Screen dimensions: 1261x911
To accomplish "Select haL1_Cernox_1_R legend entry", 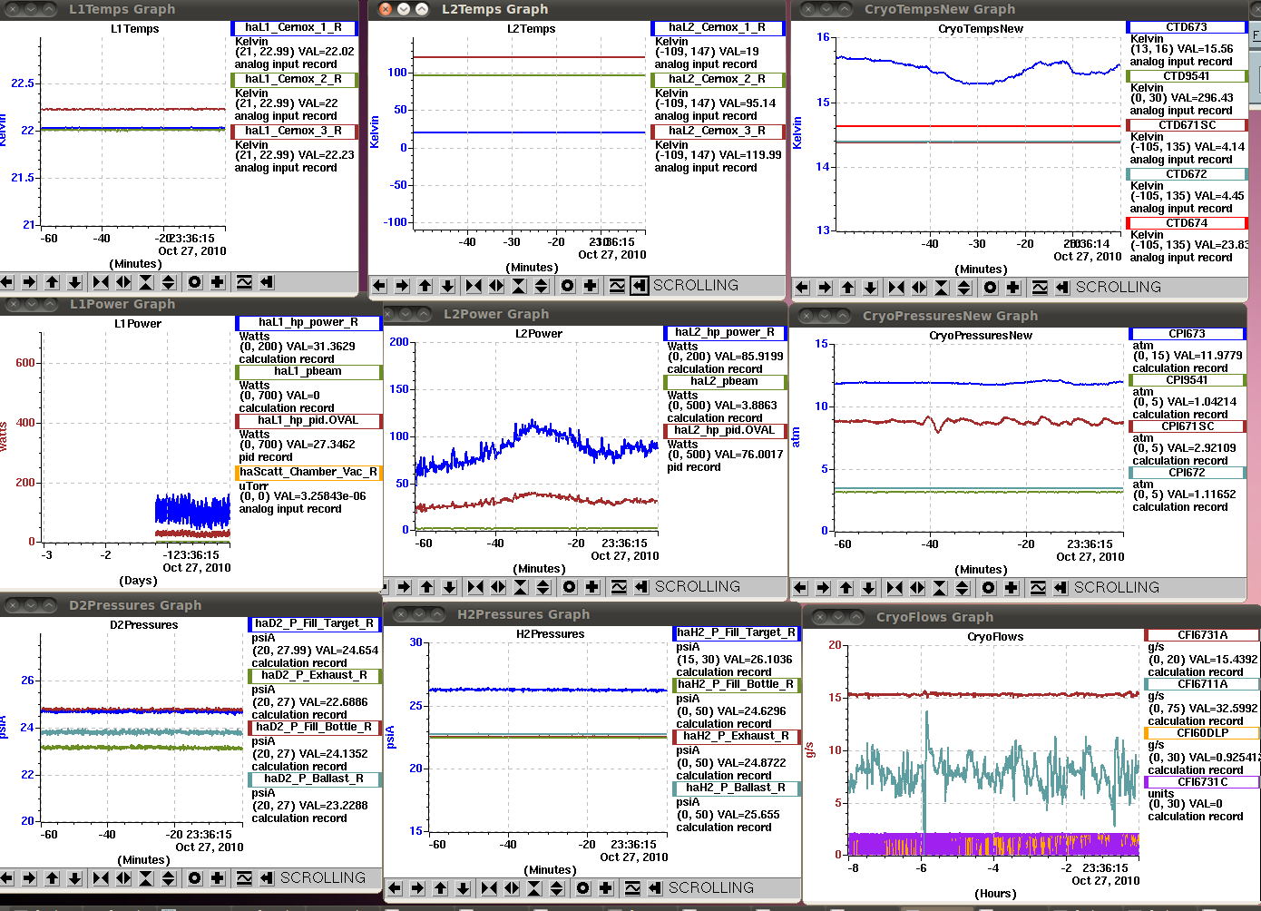I will (294, 28).
